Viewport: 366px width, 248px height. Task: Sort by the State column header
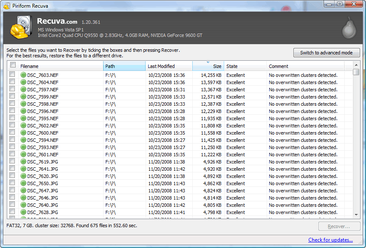coord(245,66)
